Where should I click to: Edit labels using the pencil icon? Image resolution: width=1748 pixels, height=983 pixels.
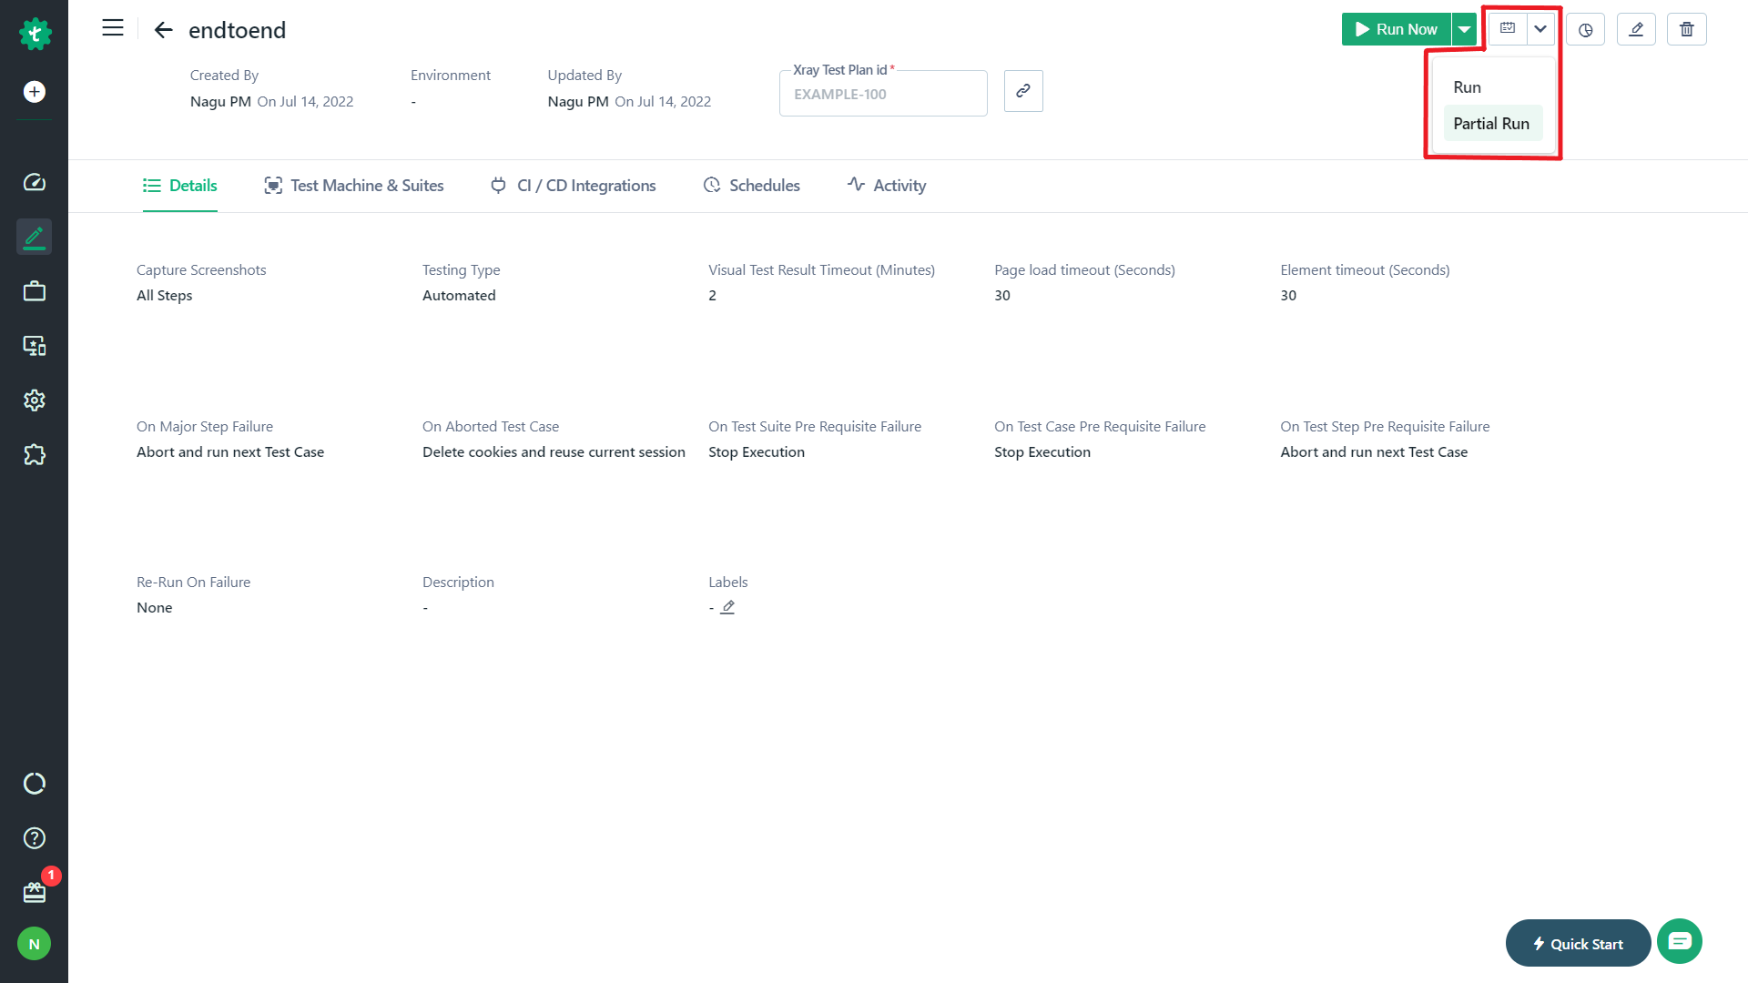727,607
